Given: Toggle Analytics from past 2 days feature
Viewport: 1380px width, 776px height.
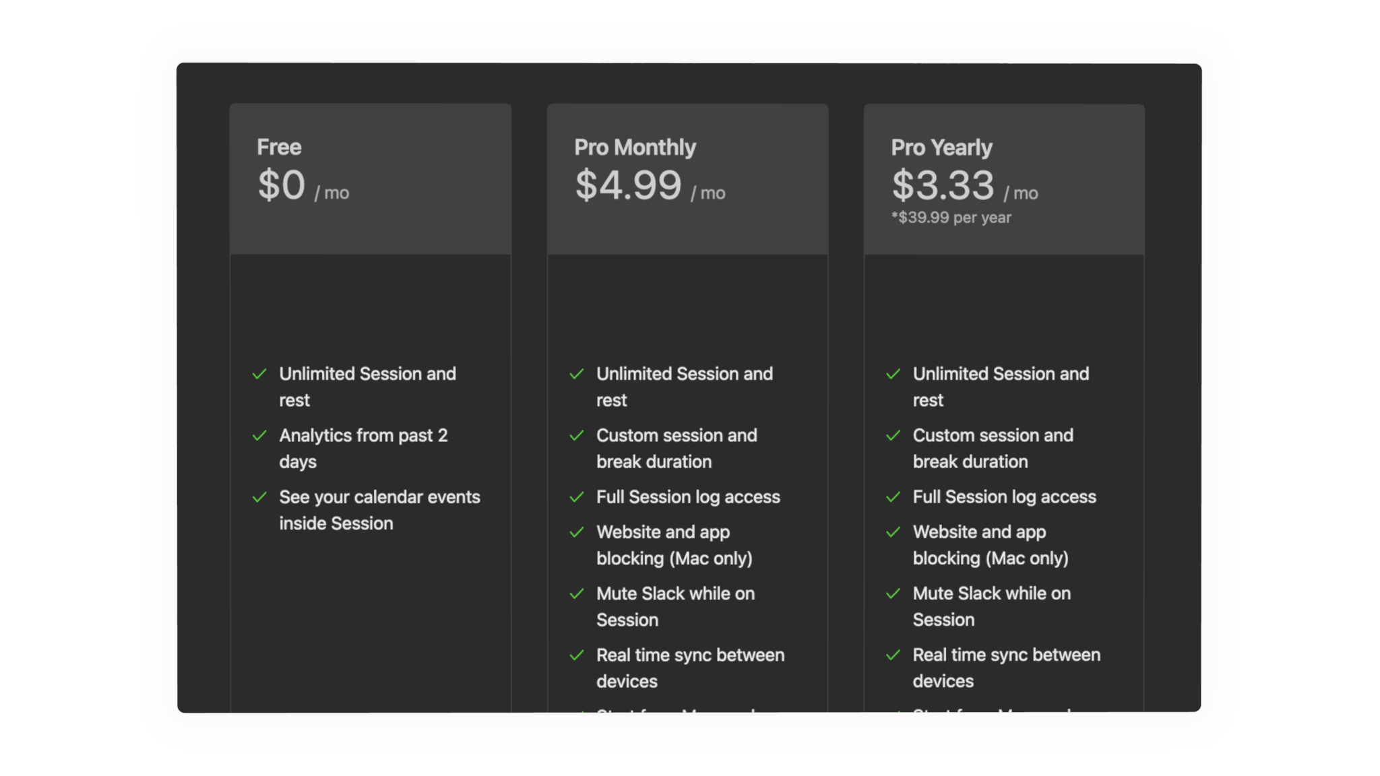Looking at the screenshot, I should [258, 434].
